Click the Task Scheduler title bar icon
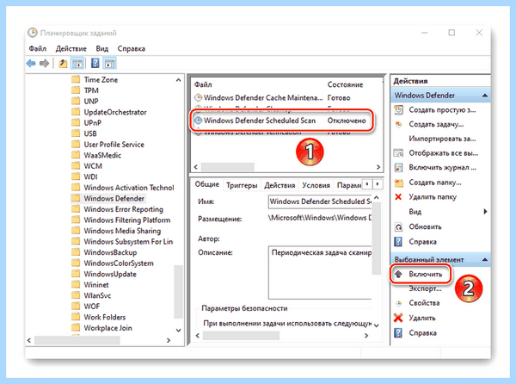Viewport: 516px width, 384px height. [33, 33]
